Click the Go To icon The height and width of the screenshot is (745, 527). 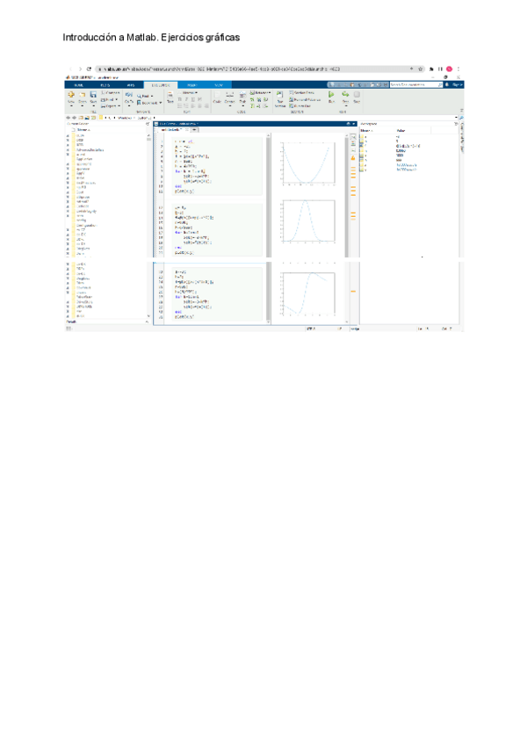(x=128, y=95)
